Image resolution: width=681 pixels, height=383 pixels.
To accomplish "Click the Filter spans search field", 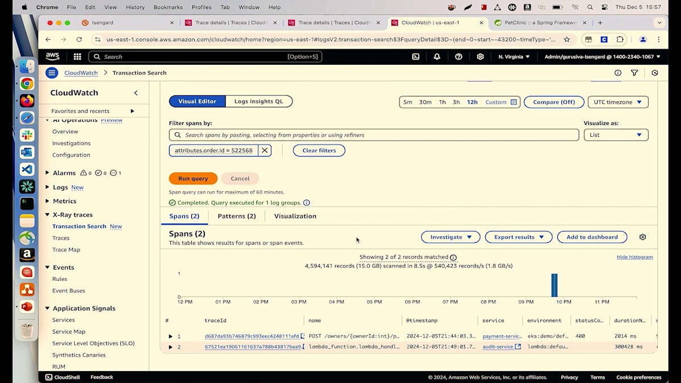I will pos(374,135).
